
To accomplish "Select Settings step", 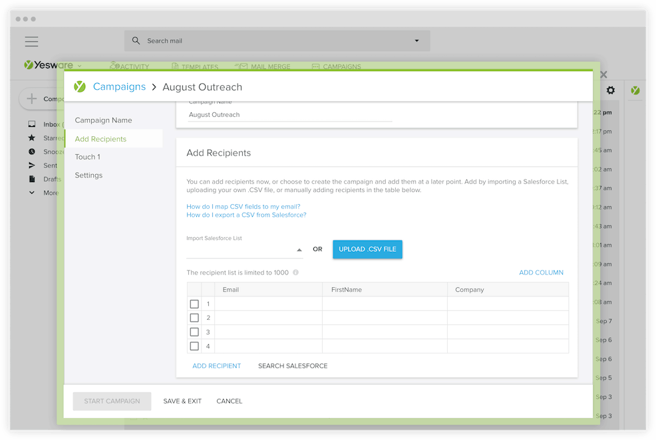I will pos(88,175).
